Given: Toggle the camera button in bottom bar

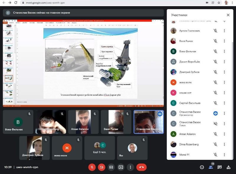Looking at the screenshot, I should point(101,167).
